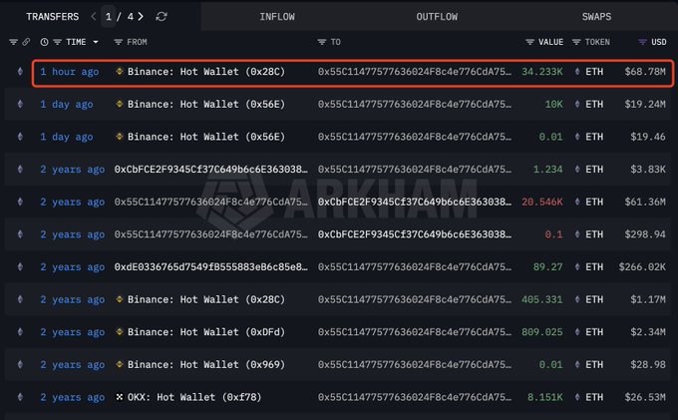This screenshot has height=420, width=678.
Task: Filter by USD column
Action: pyautogui.click(x=642, y=42)
